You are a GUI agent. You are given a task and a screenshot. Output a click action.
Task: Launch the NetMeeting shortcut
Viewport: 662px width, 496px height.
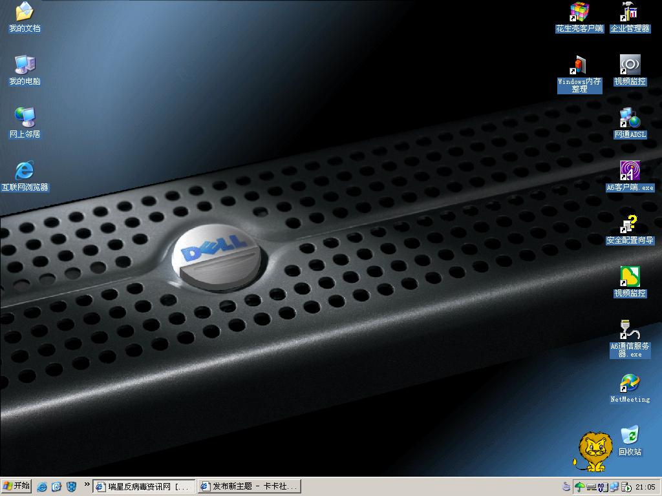coord(630,388)
